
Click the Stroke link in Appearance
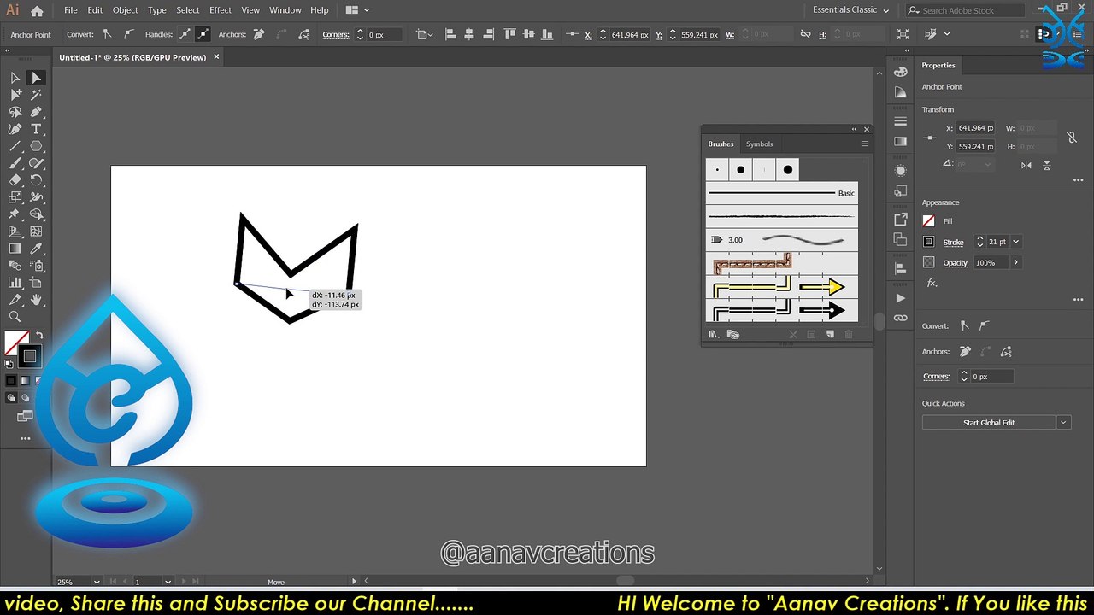953,242
